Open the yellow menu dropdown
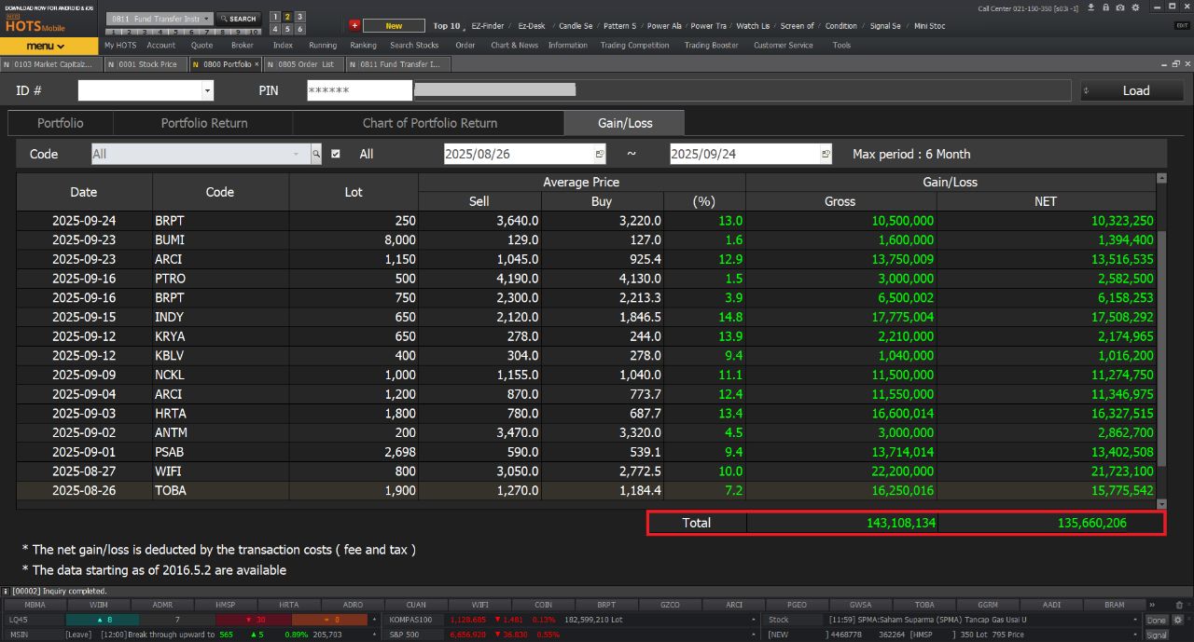The image size is (1194, 642). (x=46, y=46)
